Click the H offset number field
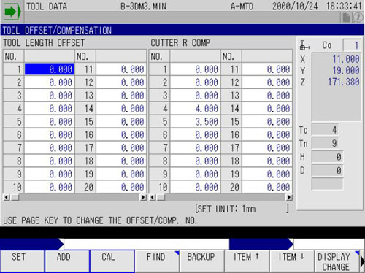Image resolution: width=365 pixels, height=273 pixels. tap(327, 157)
